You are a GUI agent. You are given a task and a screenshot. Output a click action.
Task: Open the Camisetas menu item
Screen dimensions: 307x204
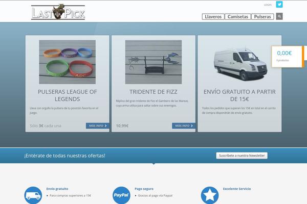coord(238,17)
